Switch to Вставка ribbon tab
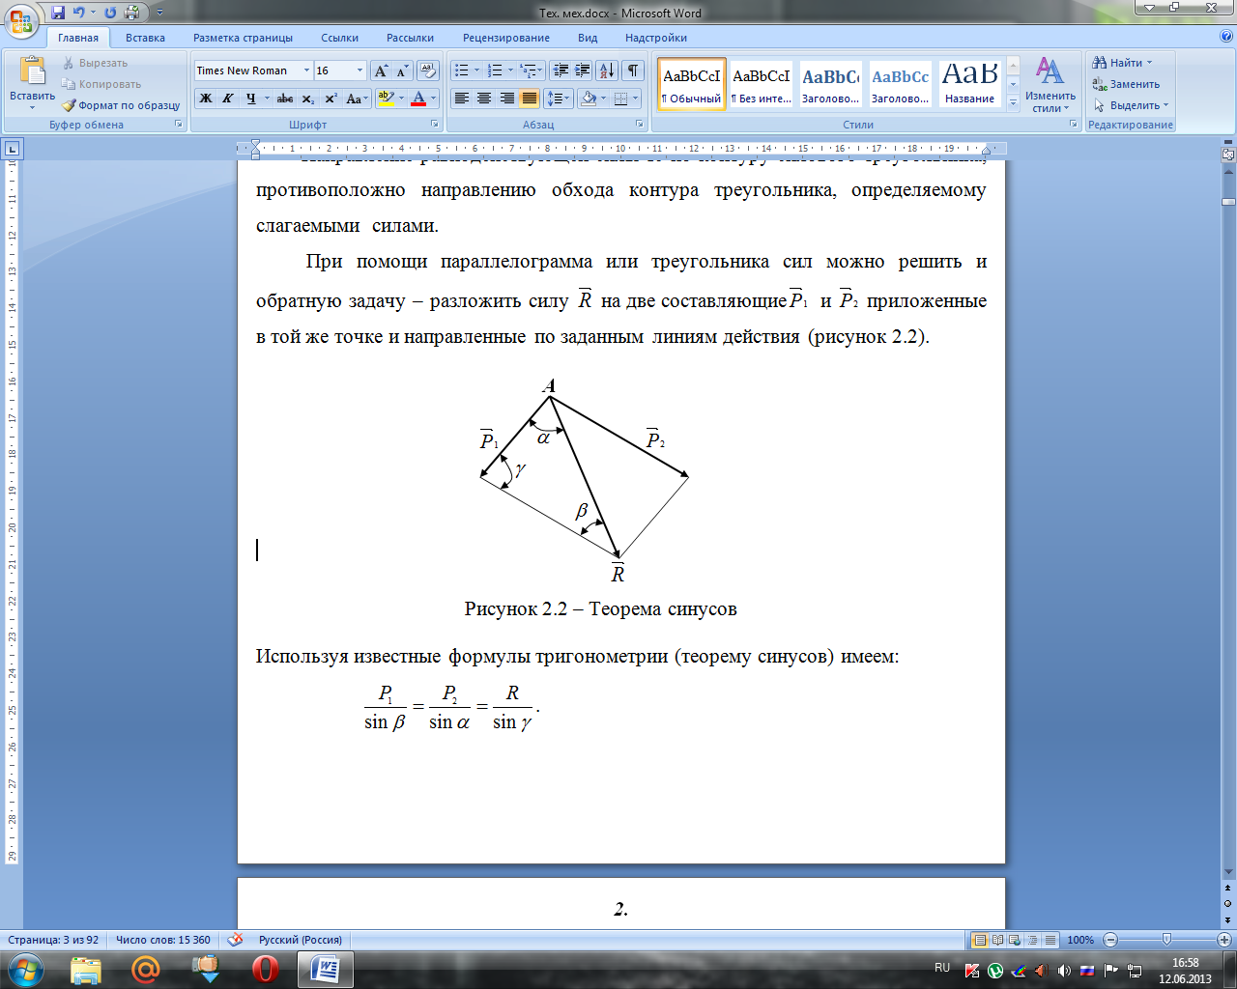The width and height of the screenshot is (1237, 989). [145, 38]
